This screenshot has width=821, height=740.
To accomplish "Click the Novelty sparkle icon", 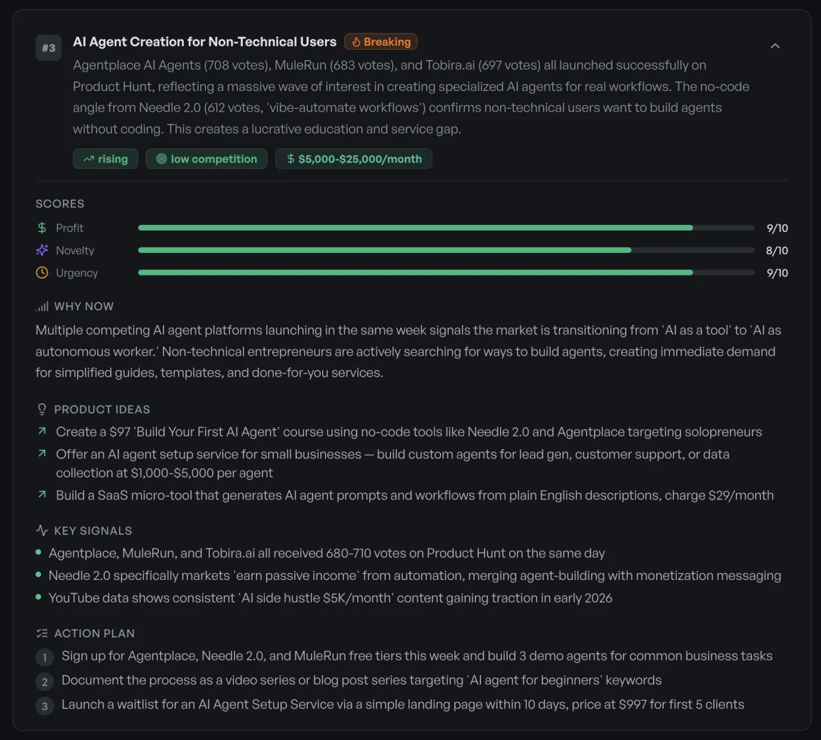I will point(42,250).
